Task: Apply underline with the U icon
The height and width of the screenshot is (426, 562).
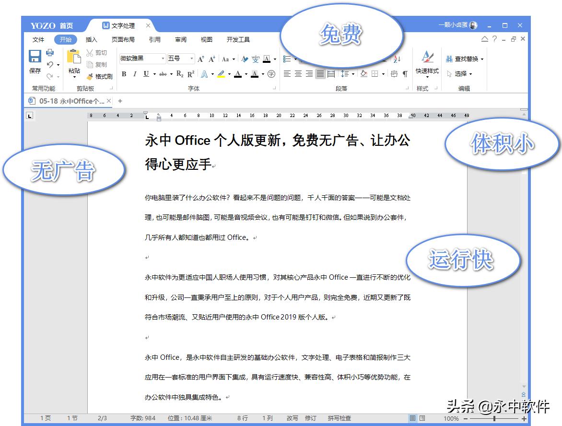Action: 145,74
